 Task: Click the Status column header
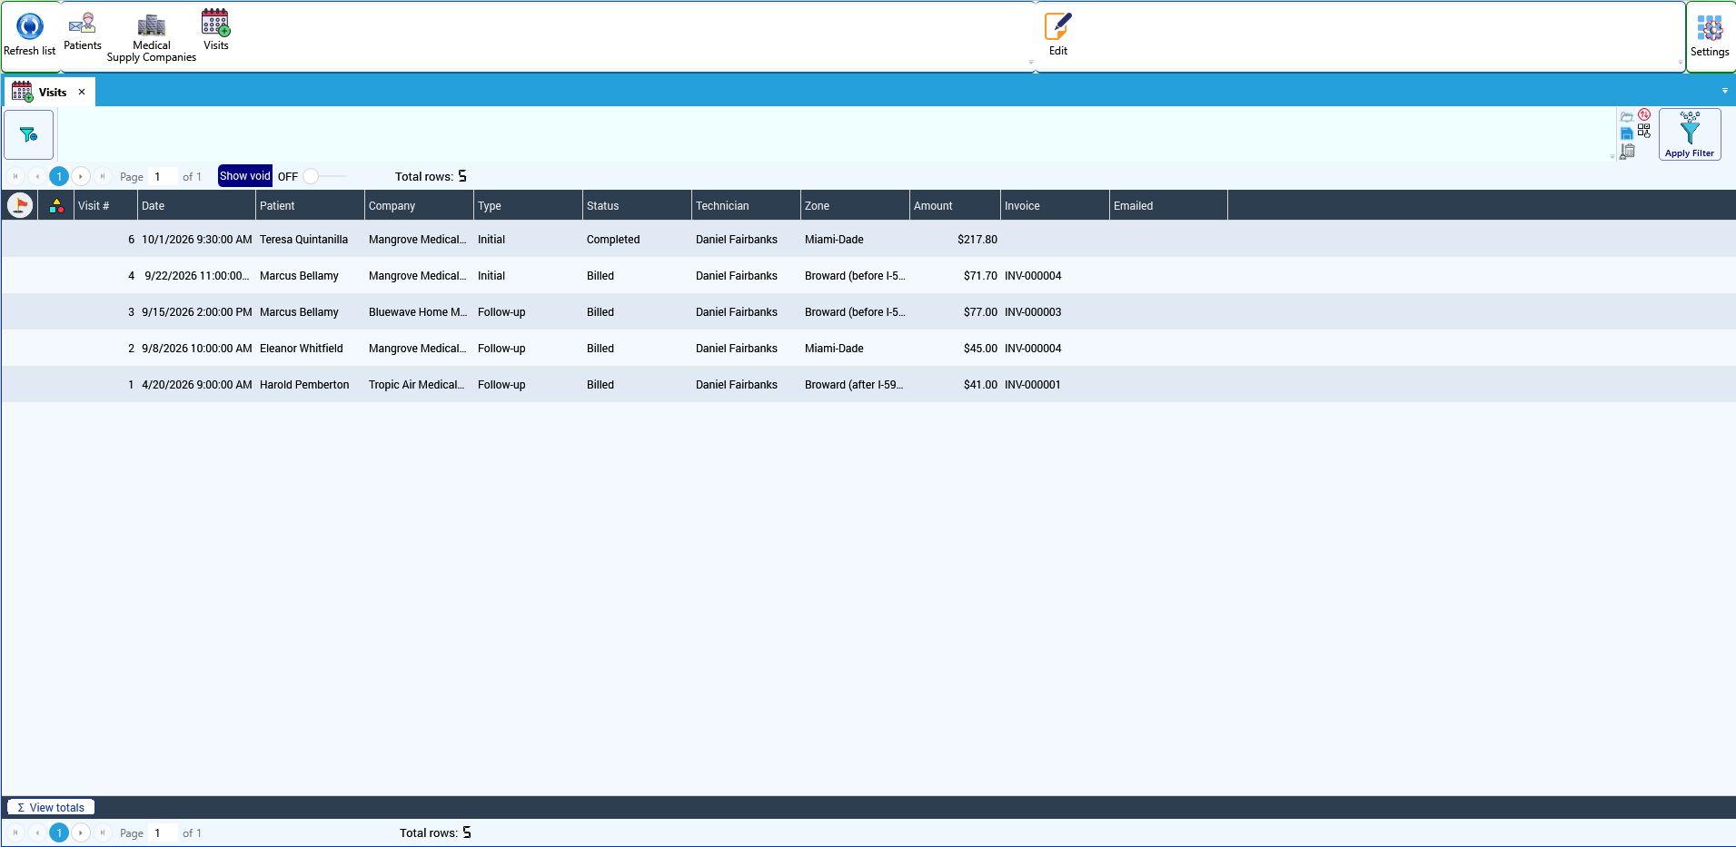pos(637,205)
